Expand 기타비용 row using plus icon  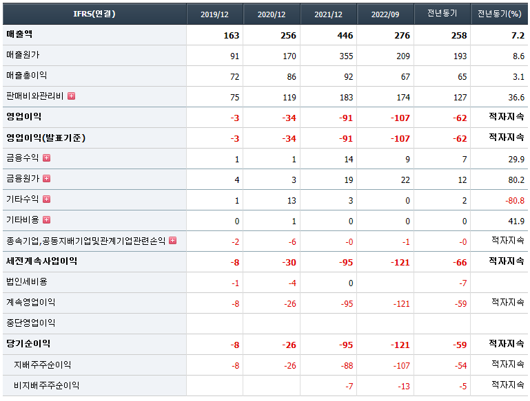[47, 220]
